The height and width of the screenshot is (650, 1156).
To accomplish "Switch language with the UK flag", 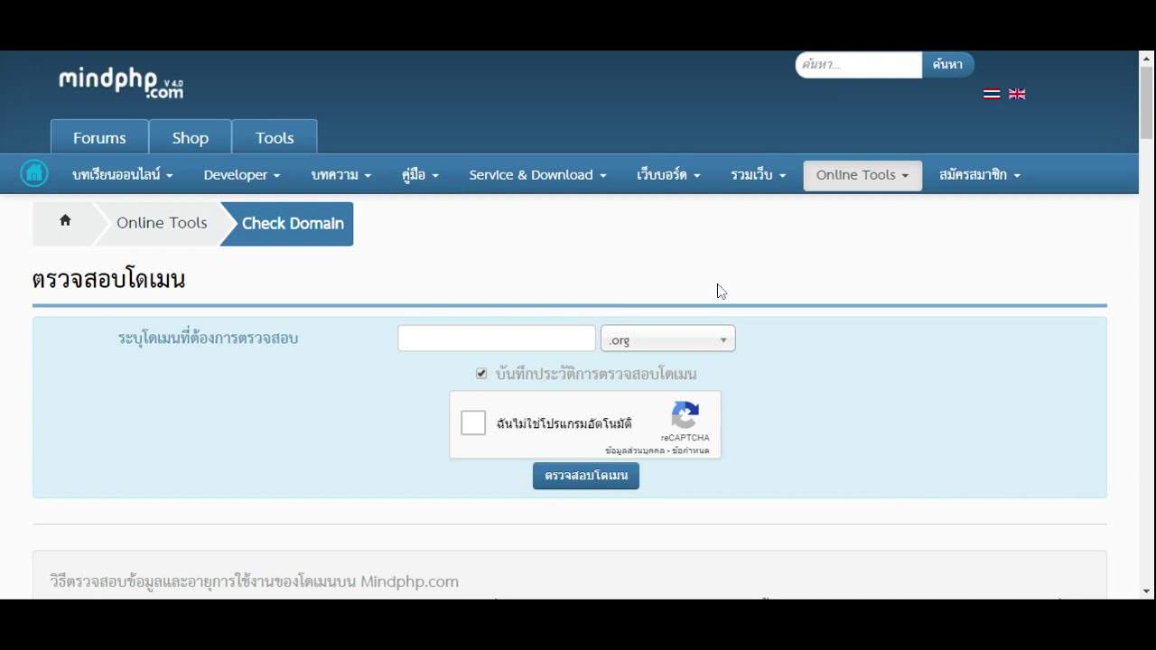I will point(1017,94).
